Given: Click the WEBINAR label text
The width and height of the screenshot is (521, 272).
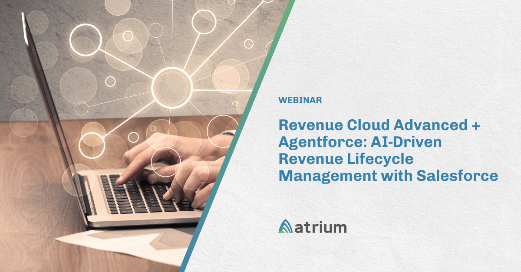Looking at the screenshot, I should point(300,100).
